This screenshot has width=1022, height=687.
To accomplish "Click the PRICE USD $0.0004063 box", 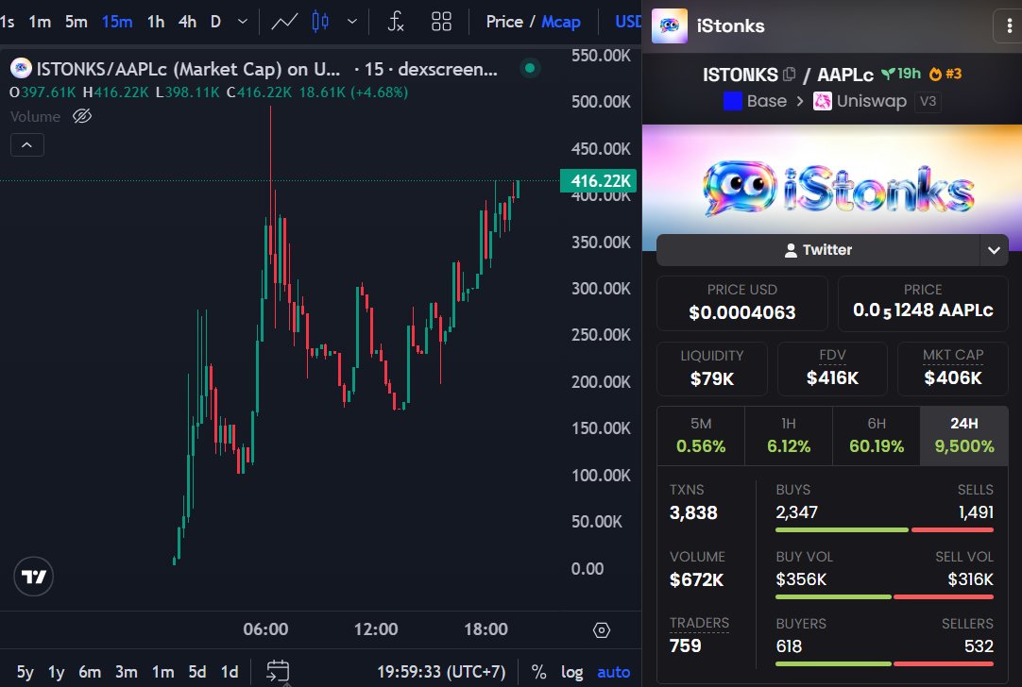I will tap(741, 303).
